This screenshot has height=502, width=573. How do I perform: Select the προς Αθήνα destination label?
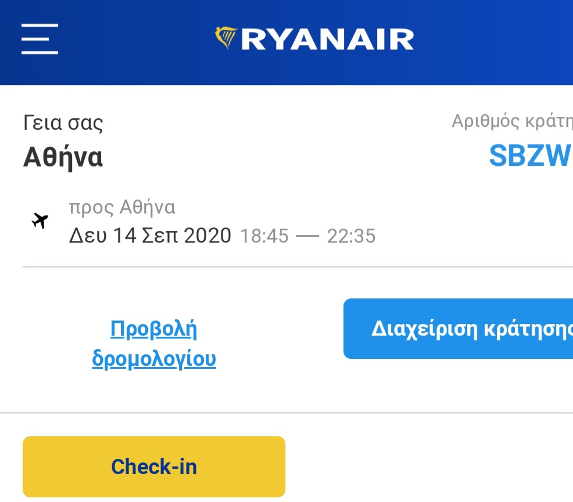tap(122, 208)
